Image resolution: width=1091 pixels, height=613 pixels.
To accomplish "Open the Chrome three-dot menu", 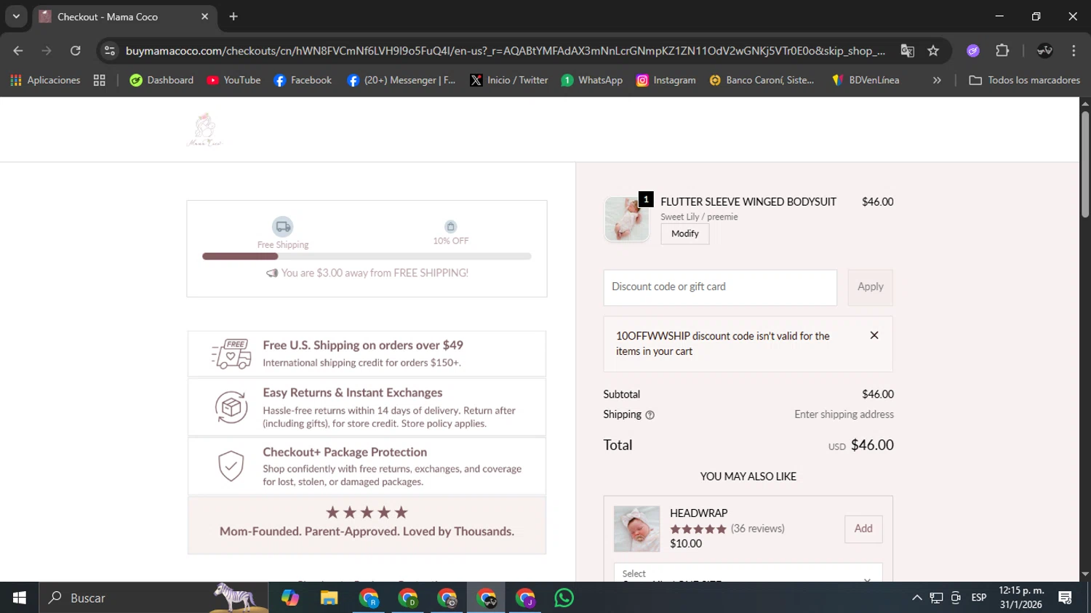I will pyautogui.click(x=1074, y=50).
